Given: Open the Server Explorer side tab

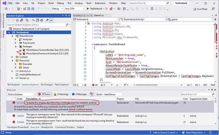Looking at the screenshot, I should click(3, 21).
